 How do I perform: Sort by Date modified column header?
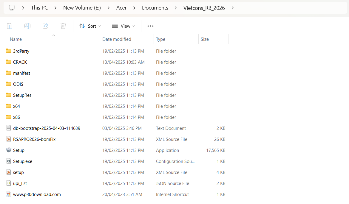pos(117,39)
